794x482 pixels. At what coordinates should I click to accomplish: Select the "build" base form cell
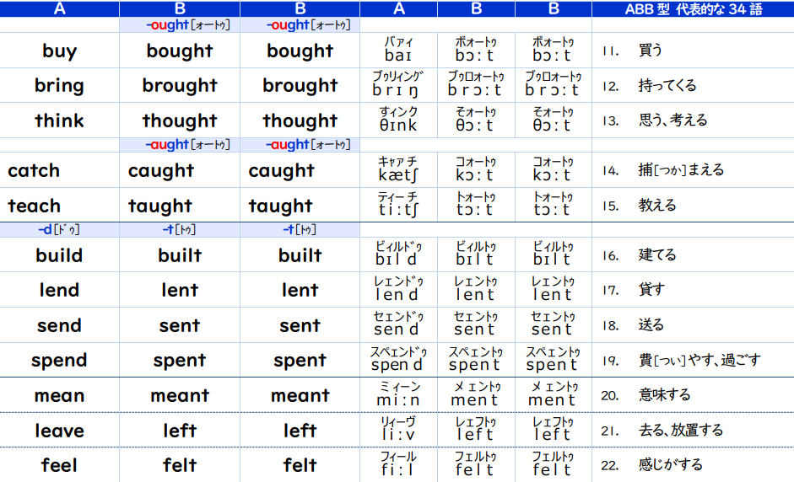point(59,255)
